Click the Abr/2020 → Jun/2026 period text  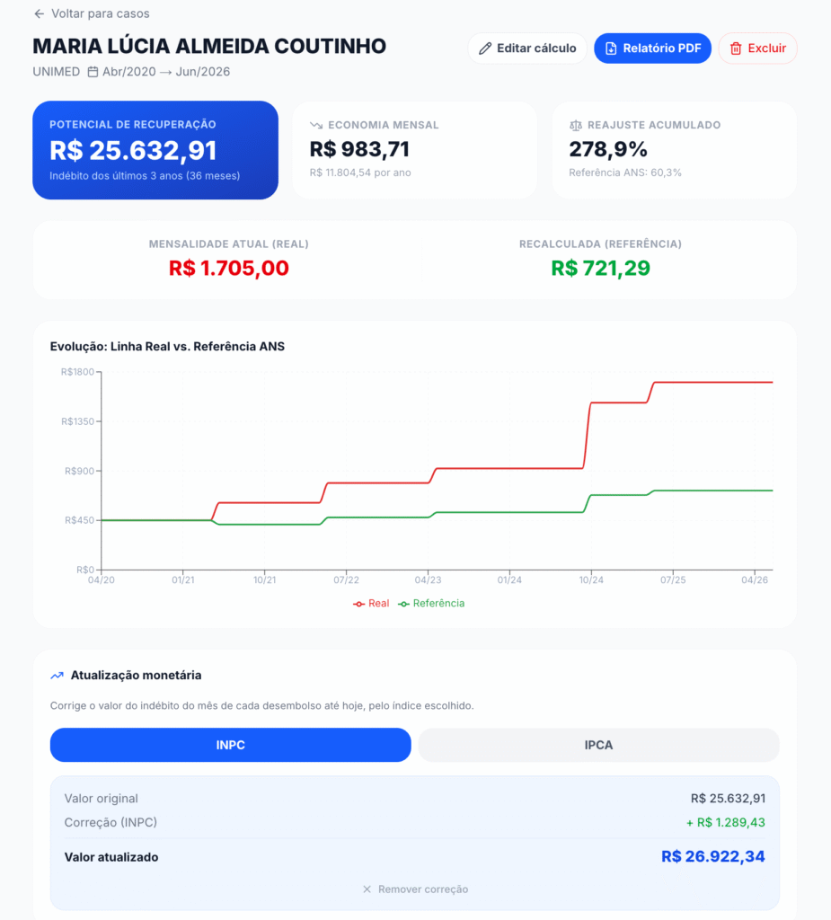[166, 72]
